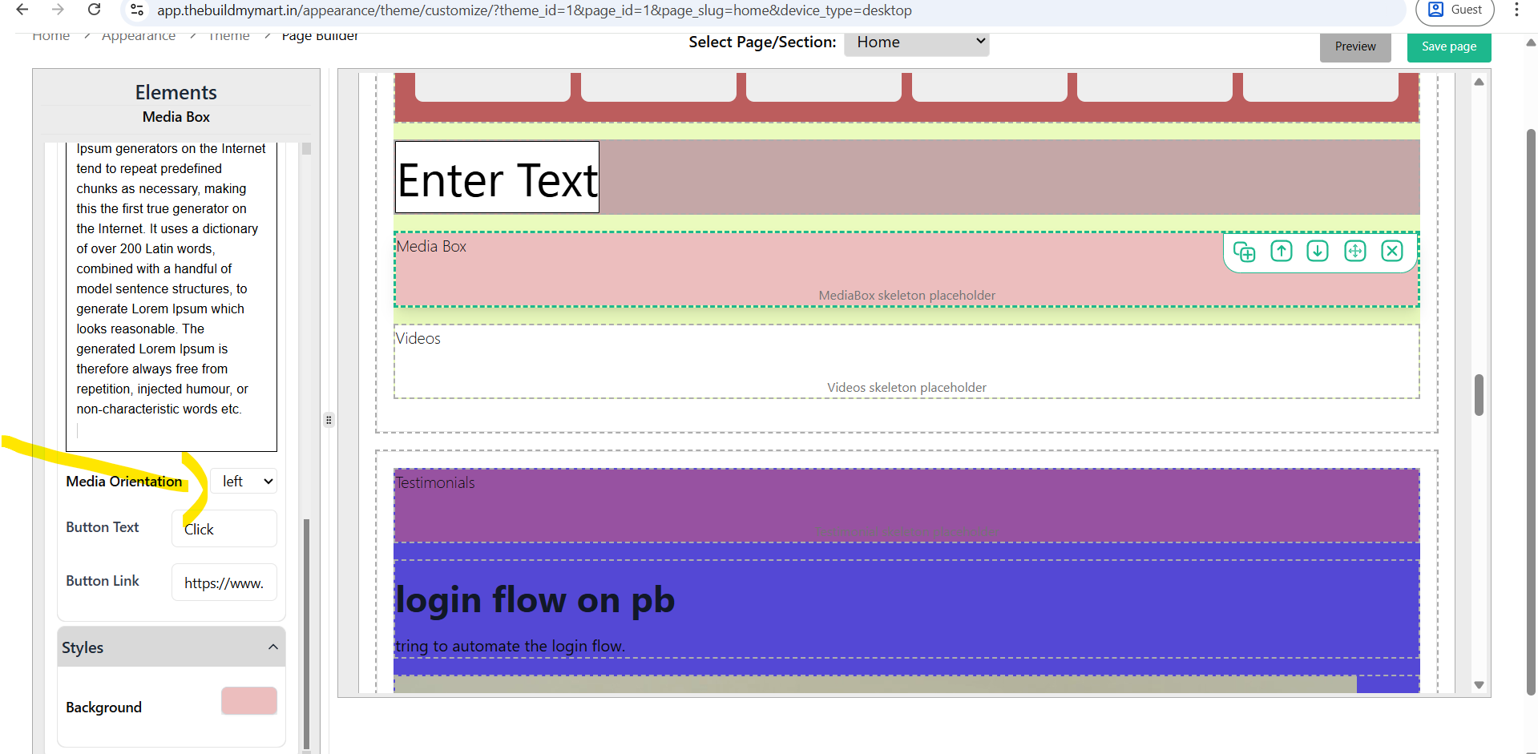Click the Videos skeleton placeholder text
The height and width of the screenshot is (754, 1538).
click(906, 388)
